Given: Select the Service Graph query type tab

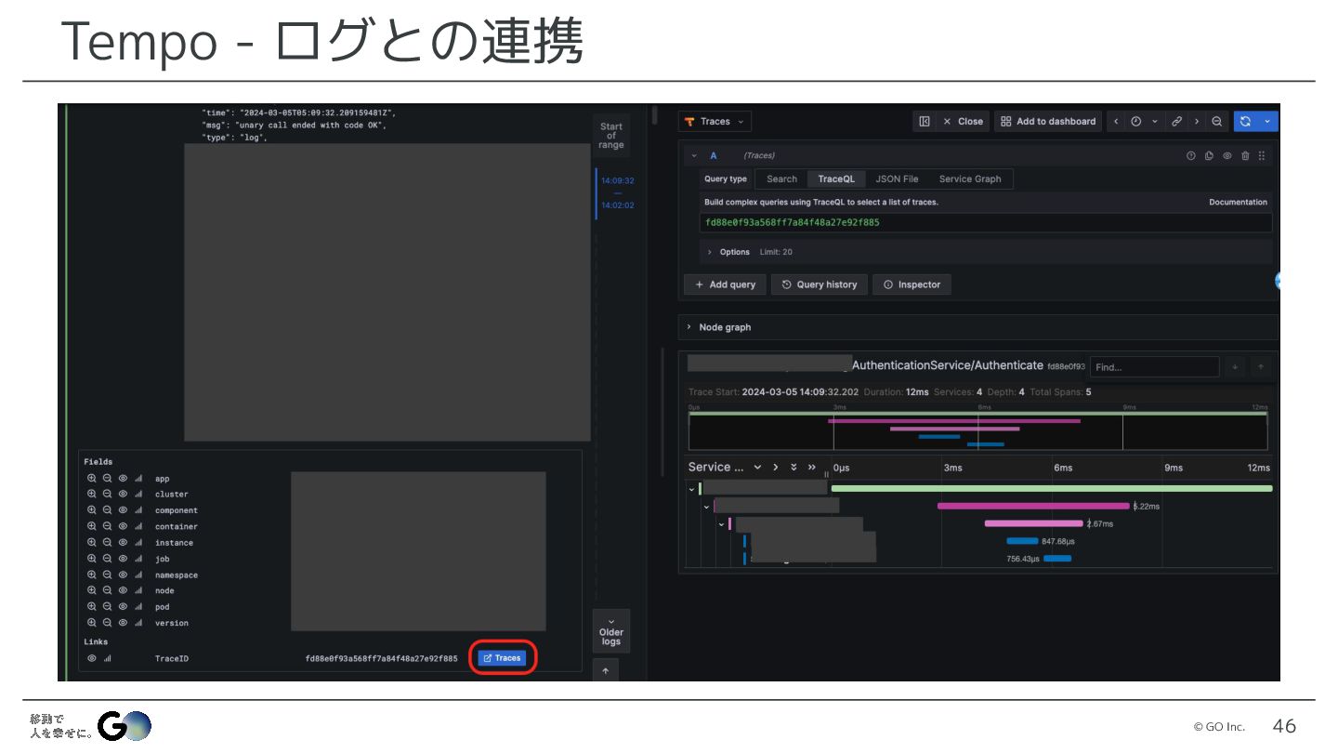Looking at the screenshot, I should pos(970,179).
